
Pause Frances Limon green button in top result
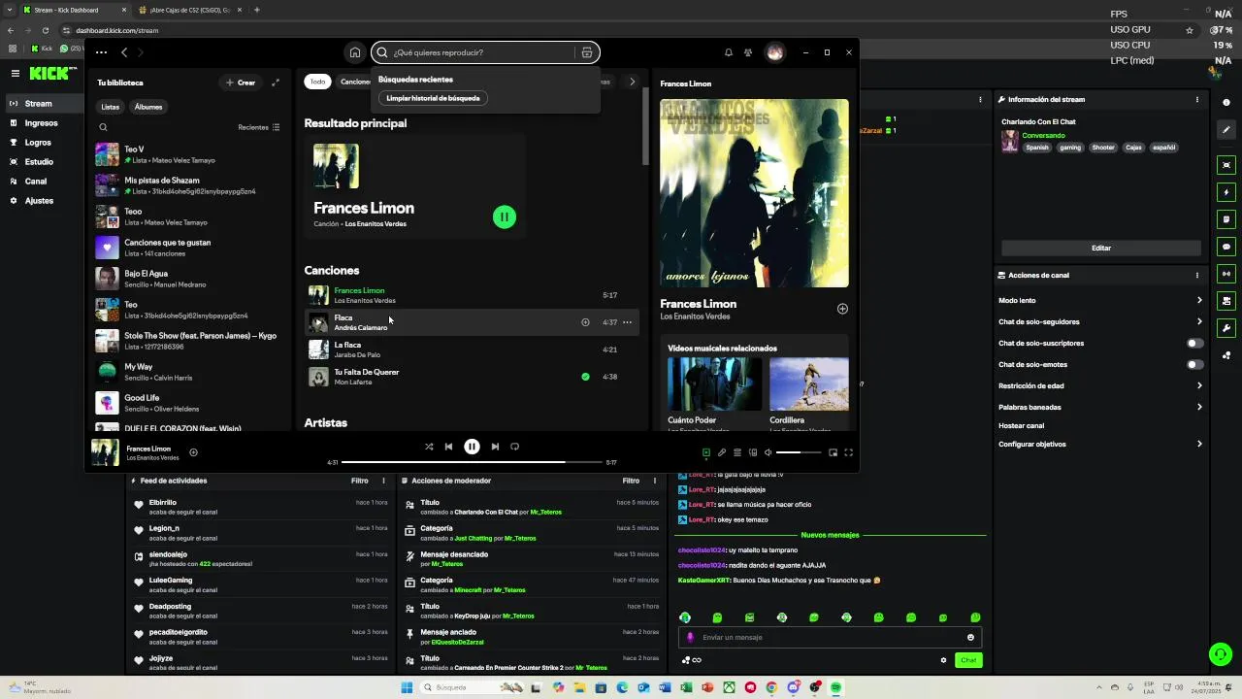[505, 217]
